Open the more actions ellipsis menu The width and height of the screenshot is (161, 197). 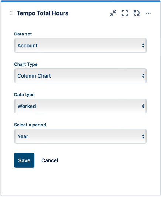pos(148,13)
